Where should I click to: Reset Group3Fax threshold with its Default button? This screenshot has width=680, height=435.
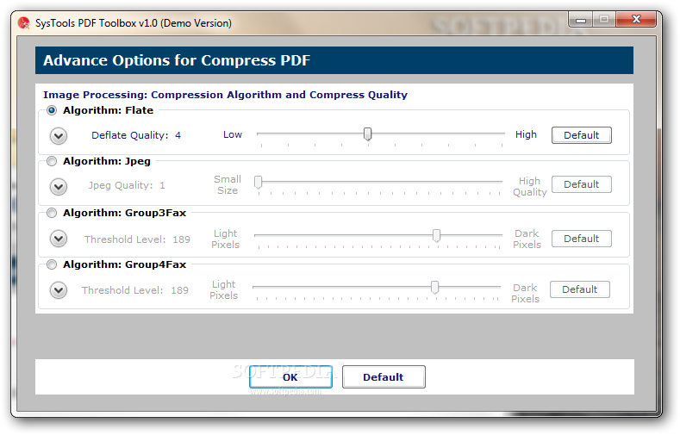(582, 239)
